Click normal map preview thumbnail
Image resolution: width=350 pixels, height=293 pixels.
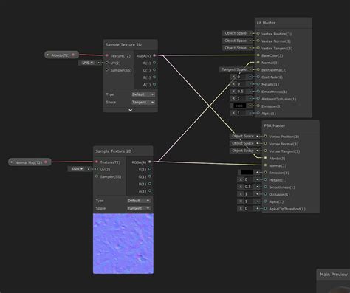(x=123, y=244)
